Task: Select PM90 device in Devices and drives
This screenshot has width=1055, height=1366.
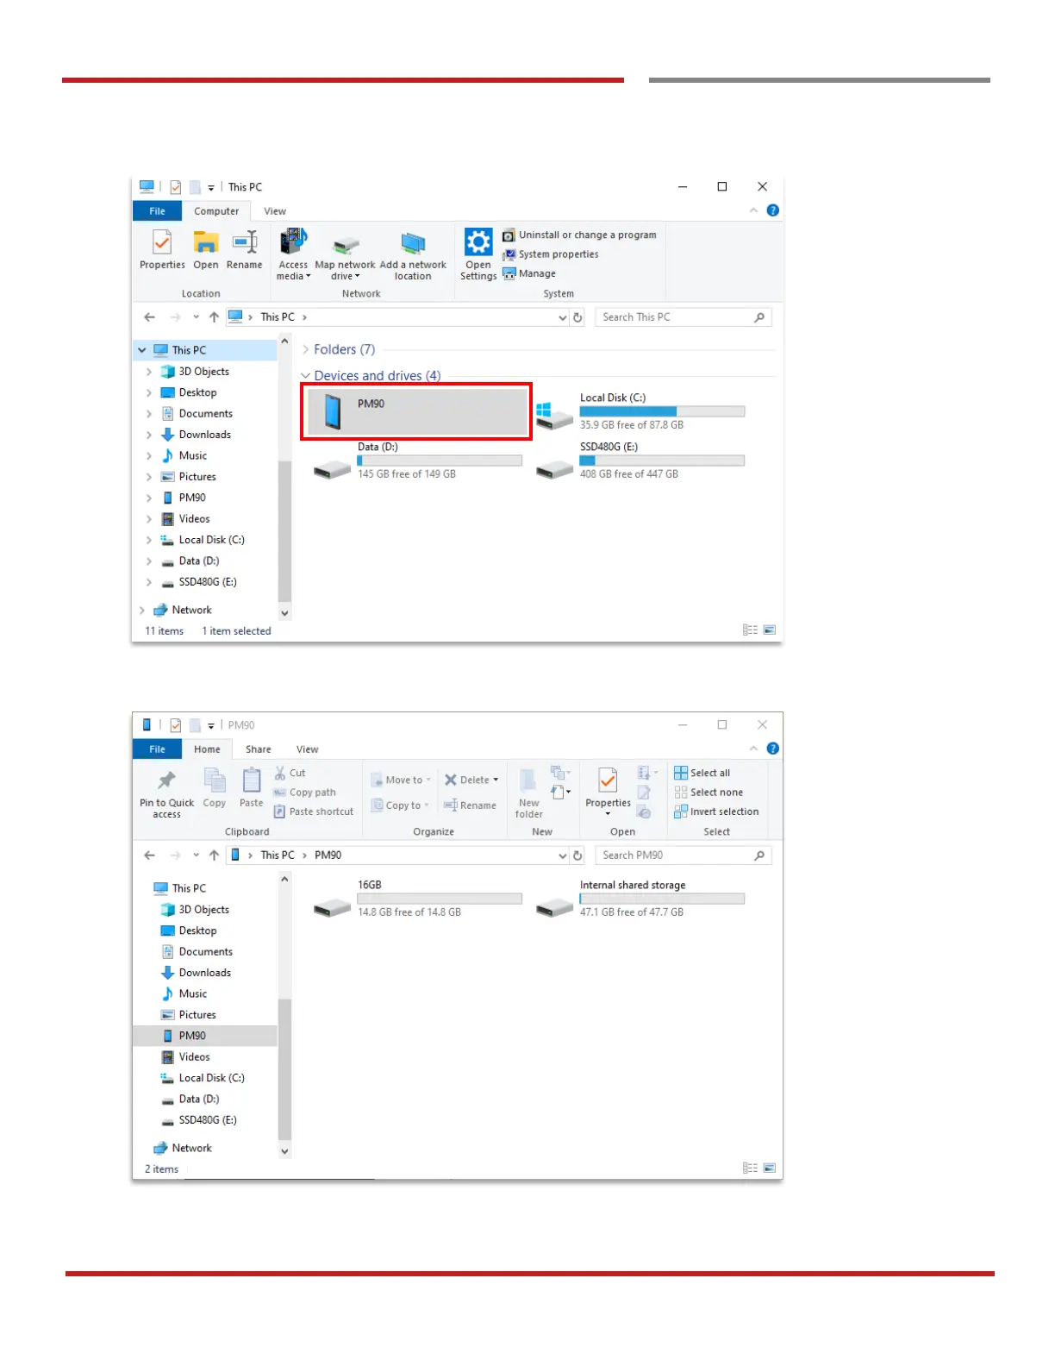Action: click(416, 411)
